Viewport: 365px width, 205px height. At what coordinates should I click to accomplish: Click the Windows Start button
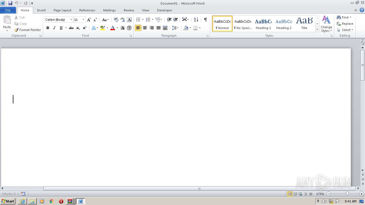[8, 201]
